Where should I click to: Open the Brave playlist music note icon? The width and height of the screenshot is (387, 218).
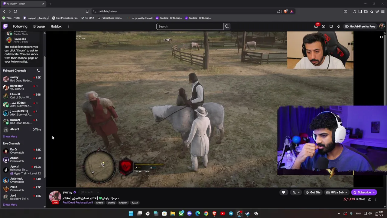pos(354,12)
